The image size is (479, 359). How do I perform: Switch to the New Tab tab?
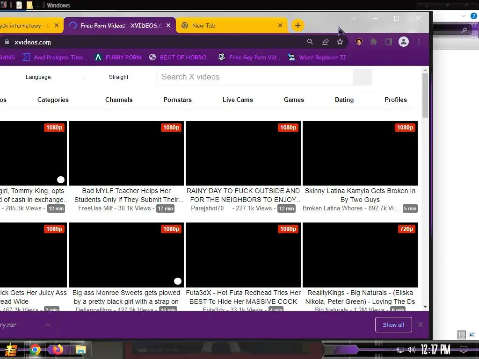click(232, 25)
